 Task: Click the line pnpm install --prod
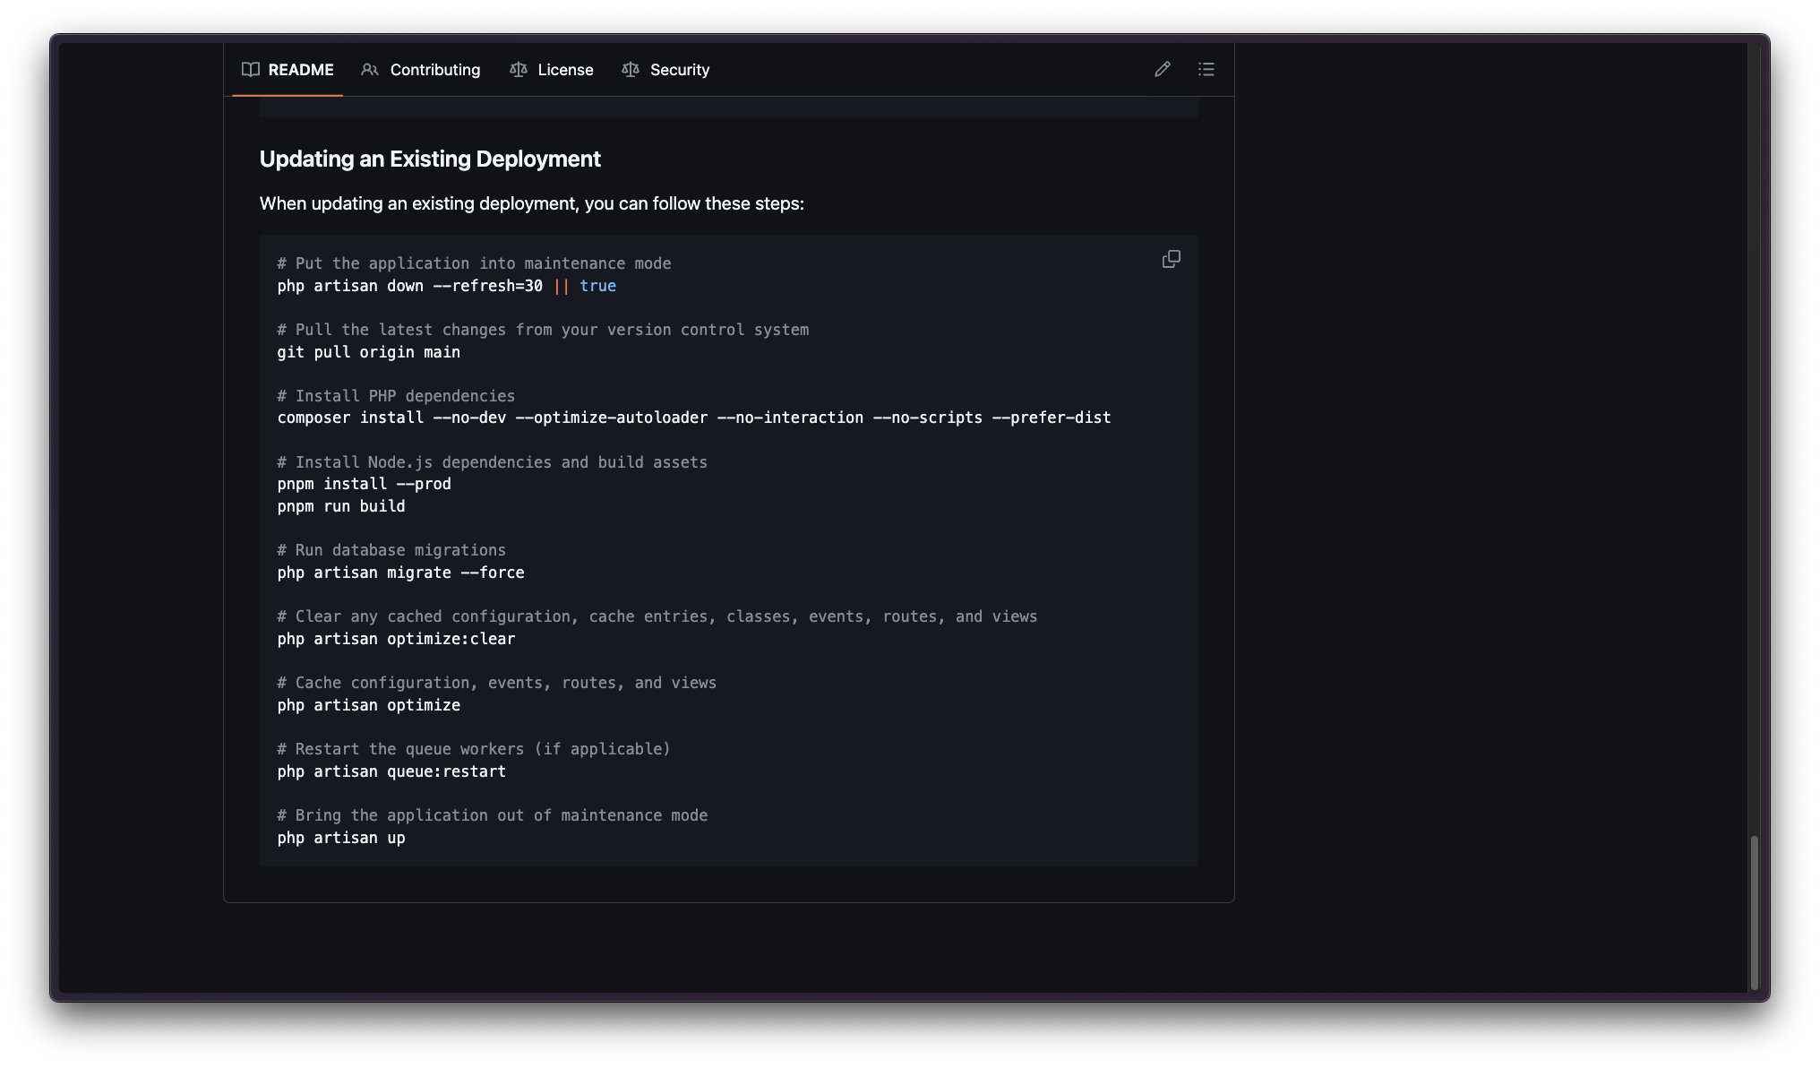point(365,484)
